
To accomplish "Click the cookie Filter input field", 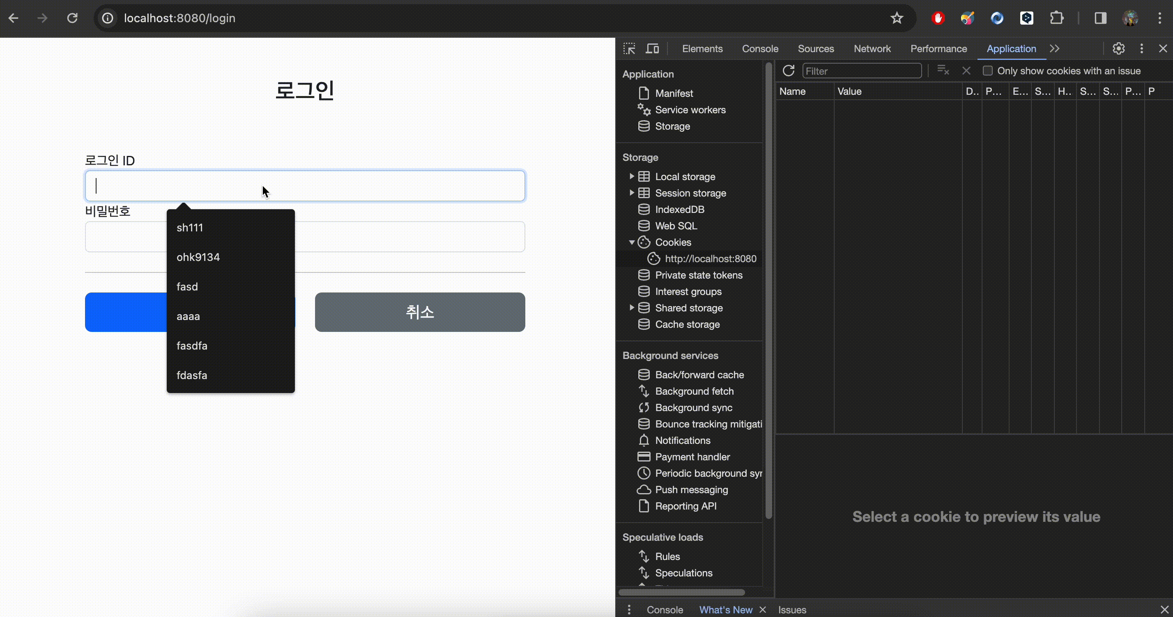I will point(862,71).
